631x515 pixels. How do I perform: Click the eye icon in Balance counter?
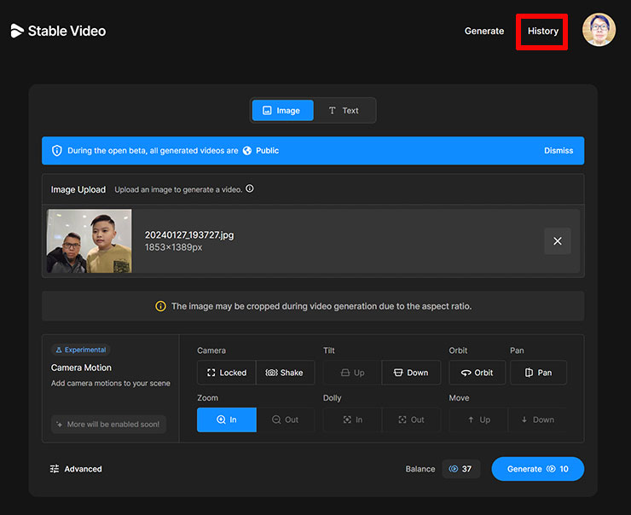pyautogui.click(x=454, y=469)
